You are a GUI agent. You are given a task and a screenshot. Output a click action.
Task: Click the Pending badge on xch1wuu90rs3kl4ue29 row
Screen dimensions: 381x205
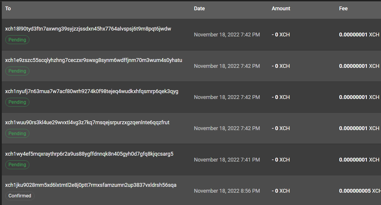pos(17,133)
